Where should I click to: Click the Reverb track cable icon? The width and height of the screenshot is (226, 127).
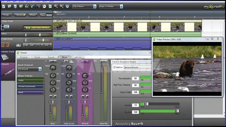pyautogui.click(x=8, y=72)
